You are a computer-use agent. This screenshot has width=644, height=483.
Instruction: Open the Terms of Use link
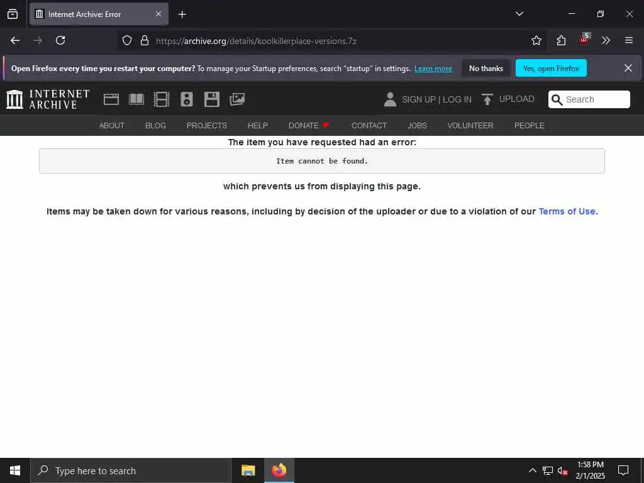567,211
